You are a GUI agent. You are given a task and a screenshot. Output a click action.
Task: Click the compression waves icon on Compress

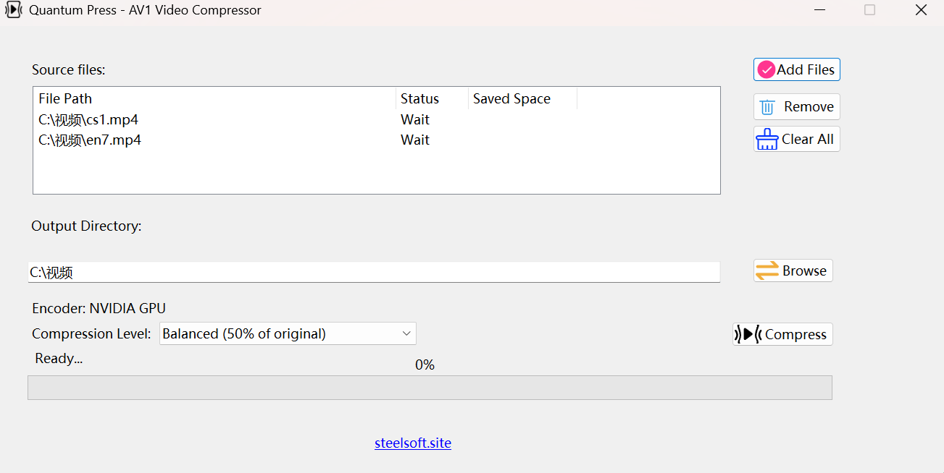click(746, 334)
